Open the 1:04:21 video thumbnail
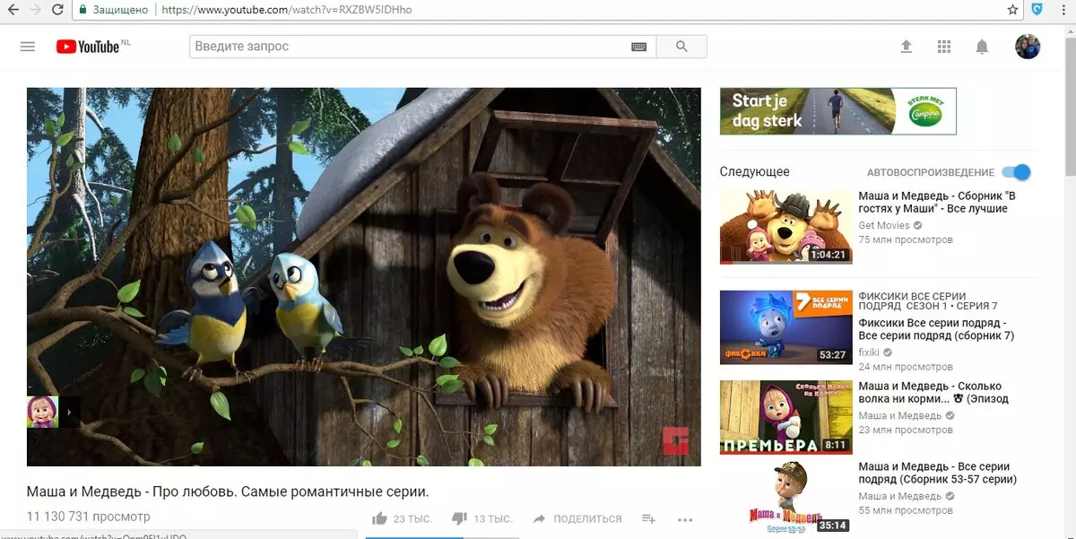 (x=786, y=227)
